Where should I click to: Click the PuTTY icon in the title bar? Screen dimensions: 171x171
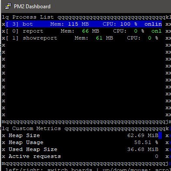(8, 6)
